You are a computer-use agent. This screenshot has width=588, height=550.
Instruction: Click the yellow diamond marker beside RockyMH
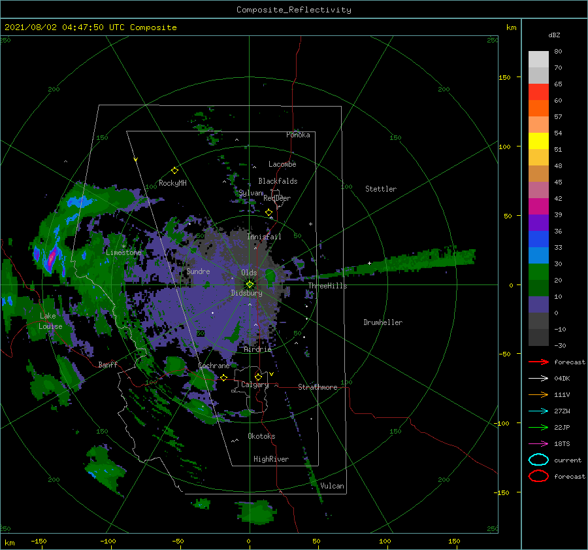pyautogui.click(x=174, y=171)
